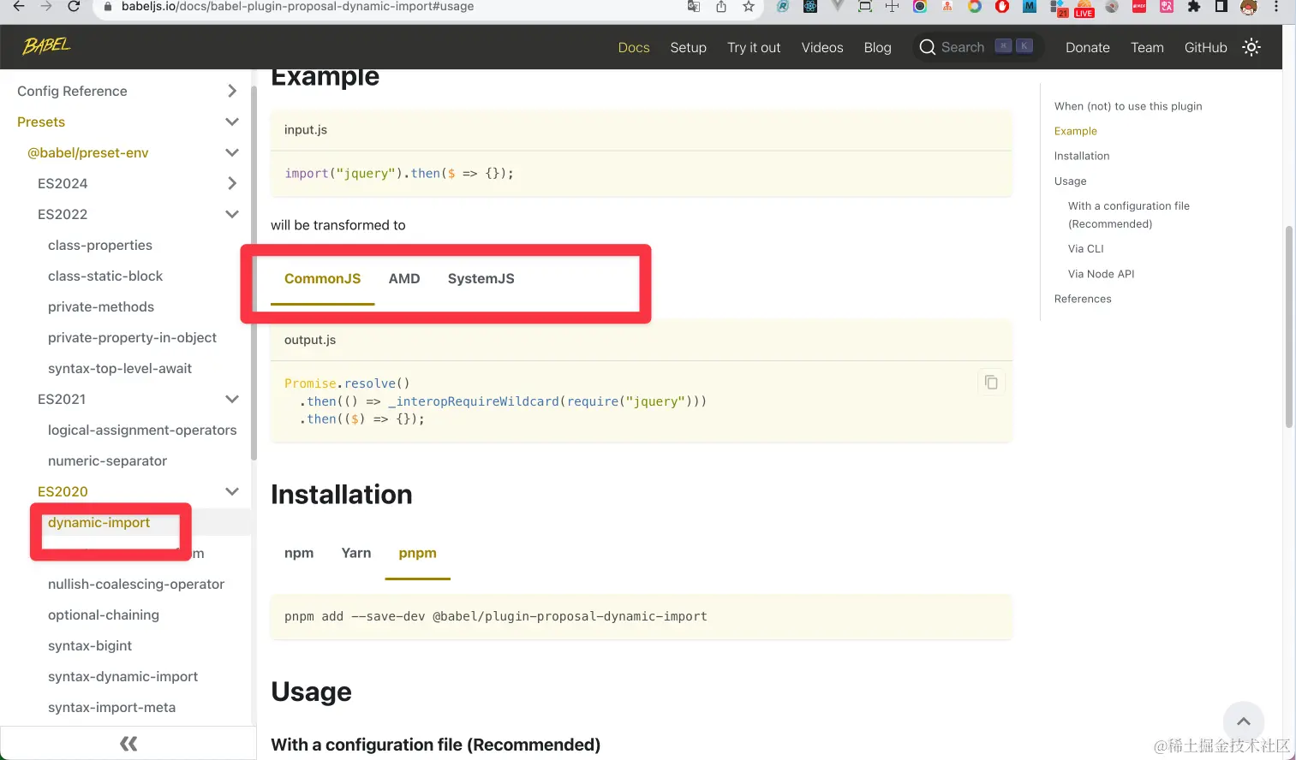Jump to Installation in table of contents
The image size is (1296, 760).
(x=1082, y=156)
